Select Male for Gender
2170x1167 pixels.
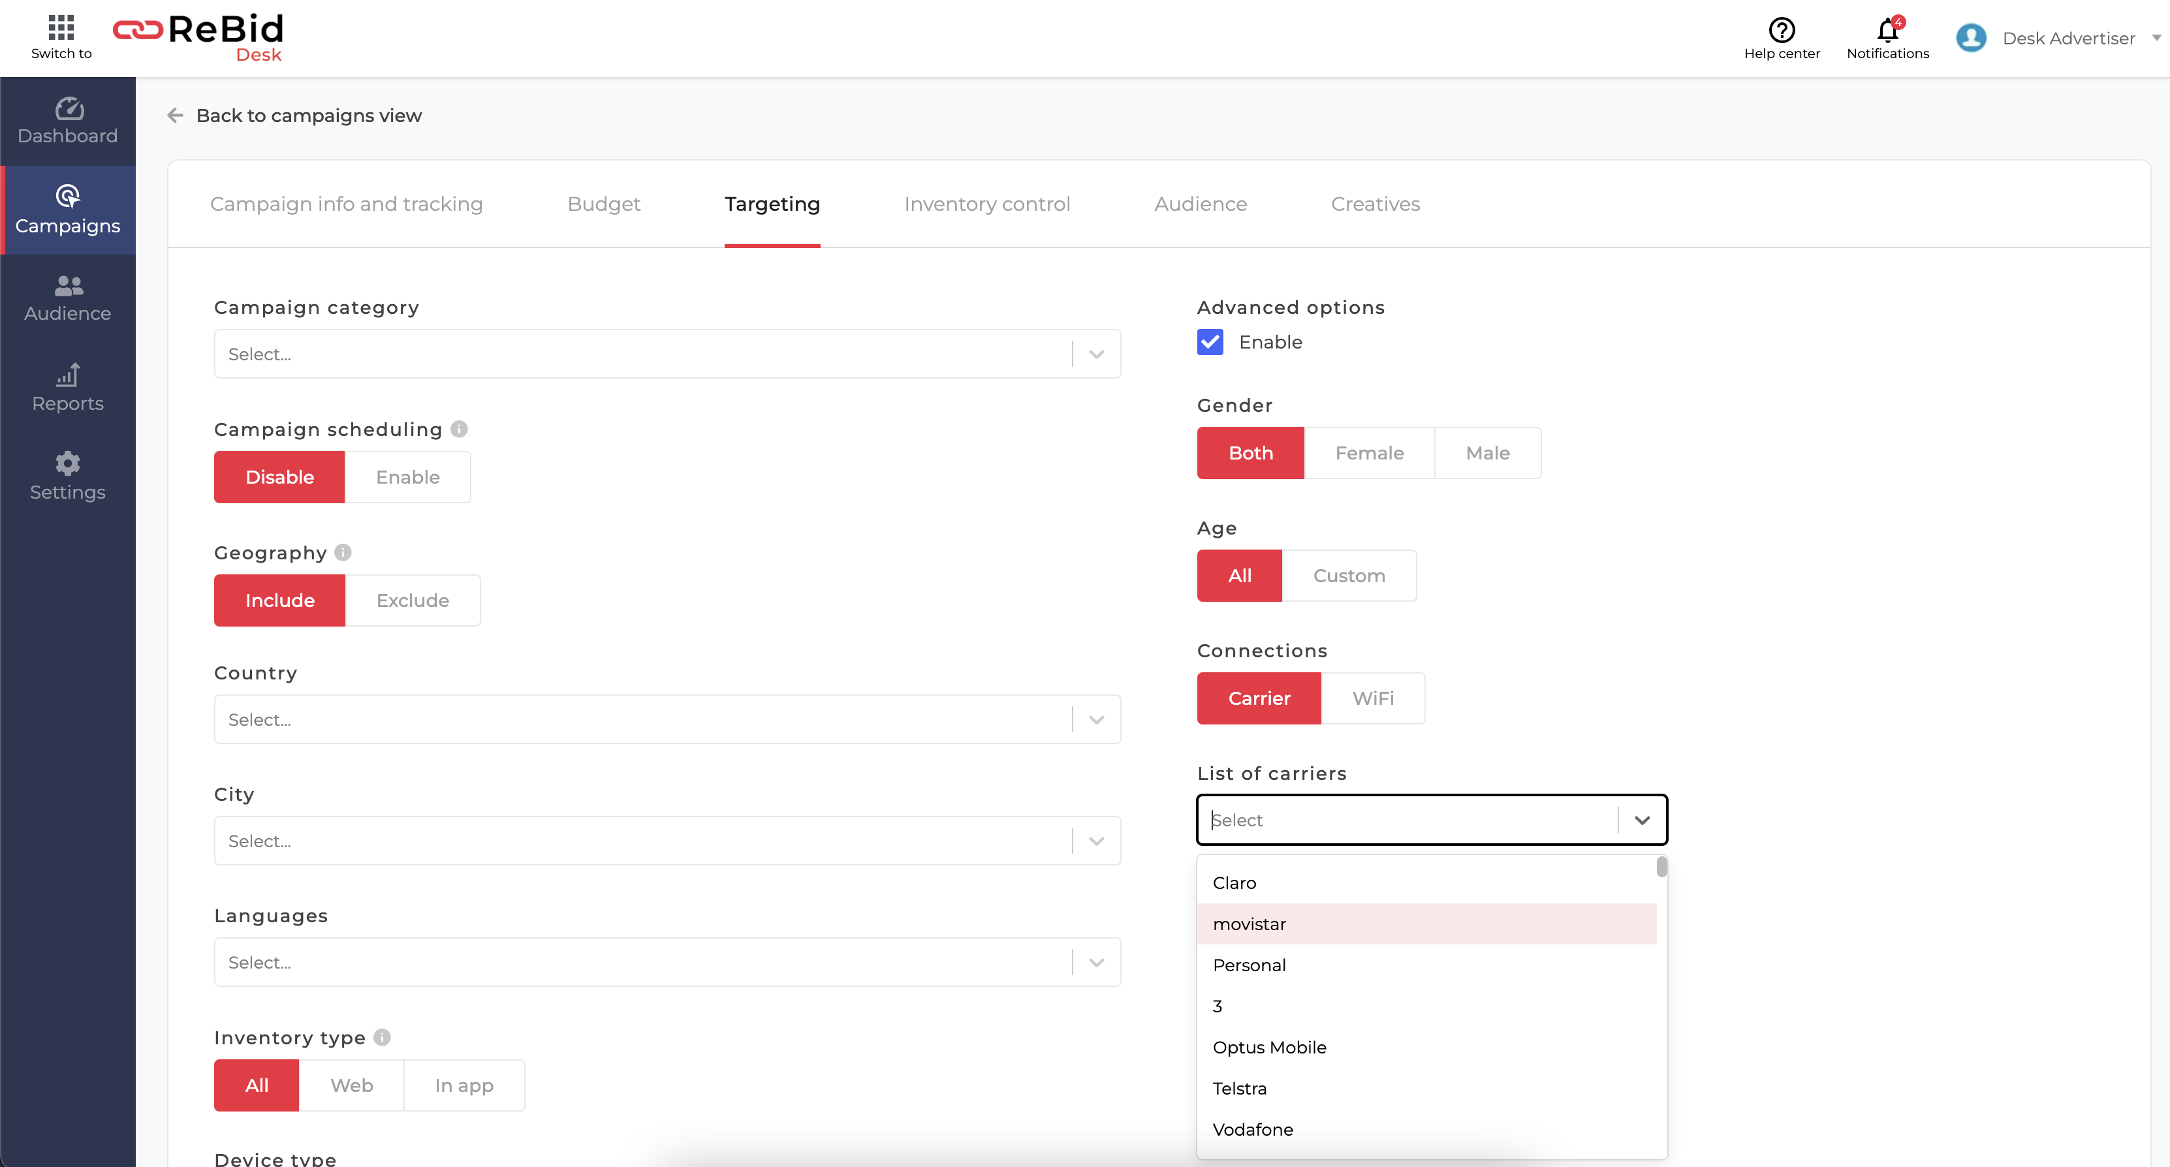coord(1488,453)
